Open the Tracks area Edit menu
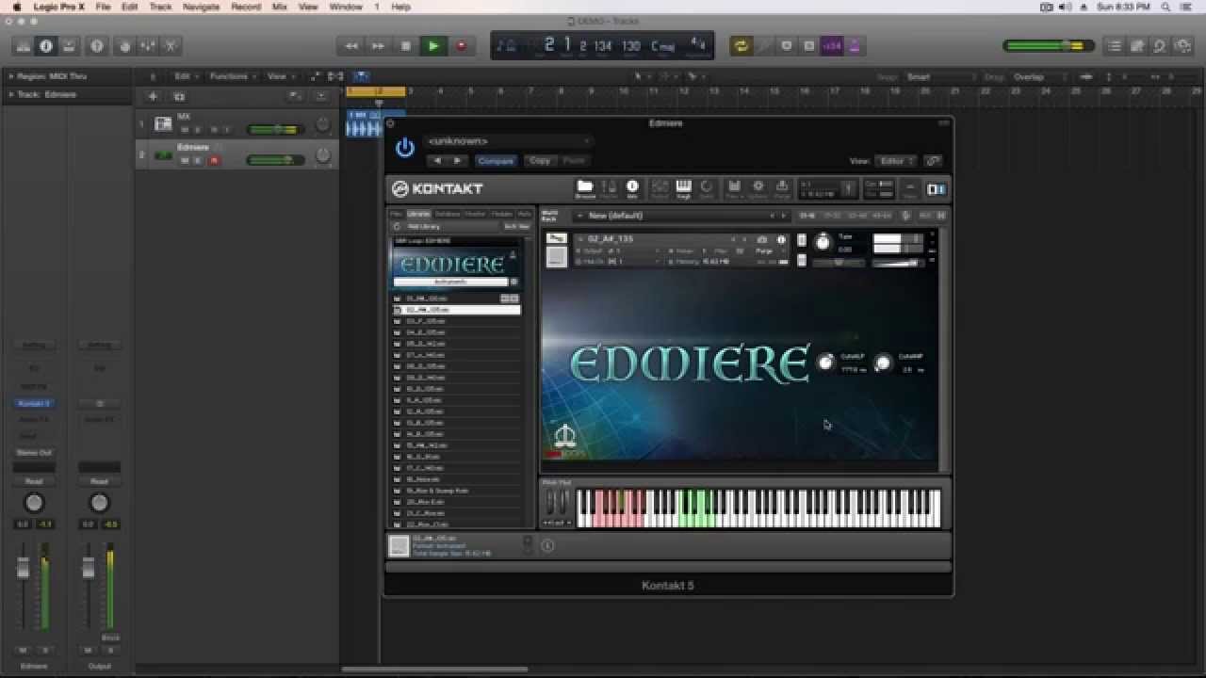1206x678 pixels. (x=185, y=76)
